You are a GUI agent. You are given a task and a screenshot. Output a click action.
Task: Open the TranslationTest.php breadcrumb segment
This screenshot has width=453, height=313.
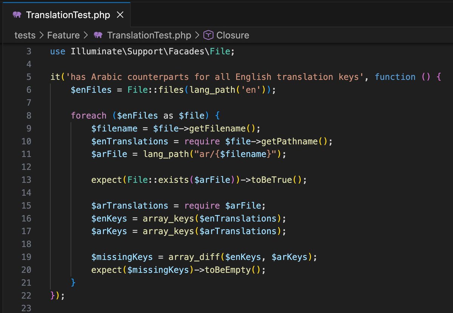tap(149, 35)
